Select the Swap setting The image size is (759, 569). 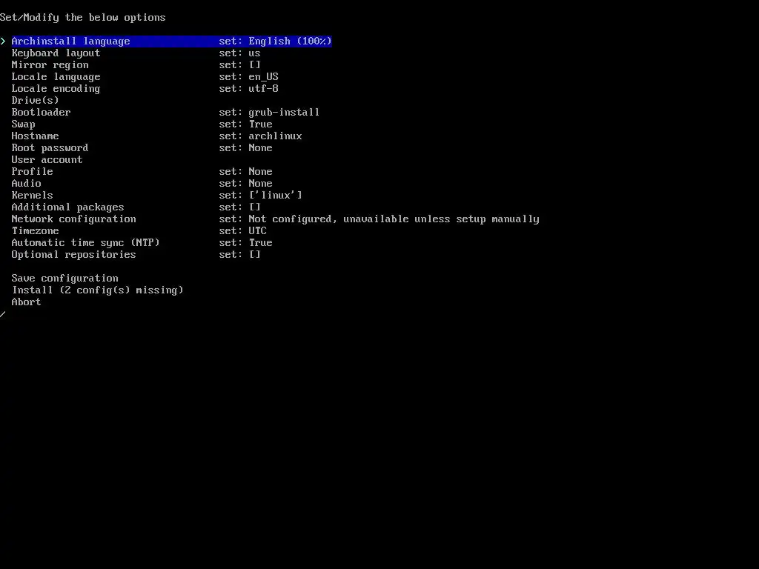tap(23, 124)
